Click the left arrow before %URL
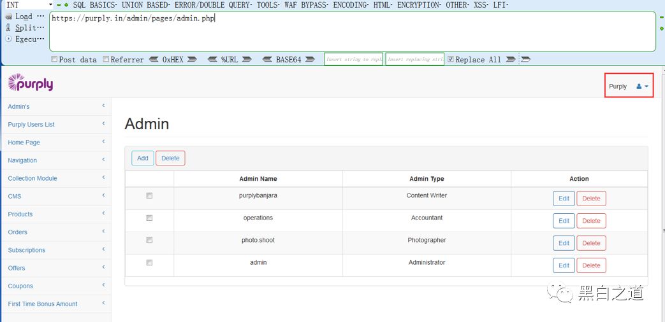Viewport: 665px width, 322px height. 212,60
